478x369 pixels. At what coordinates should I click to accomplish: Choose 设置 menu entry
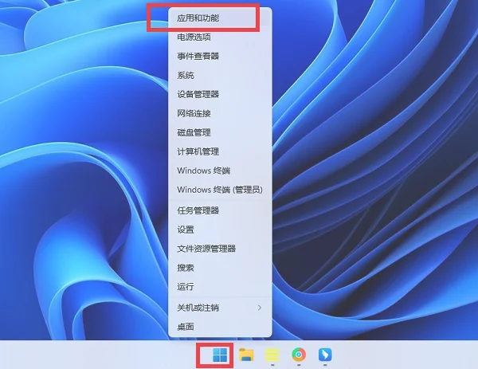coord(220,230)
